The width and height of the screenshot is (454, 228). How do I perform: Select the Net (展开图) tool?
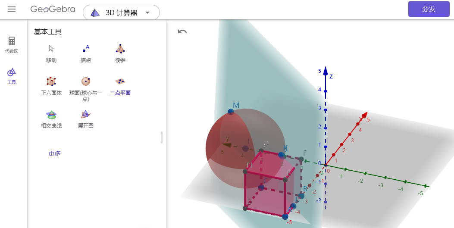coord(86,119)
